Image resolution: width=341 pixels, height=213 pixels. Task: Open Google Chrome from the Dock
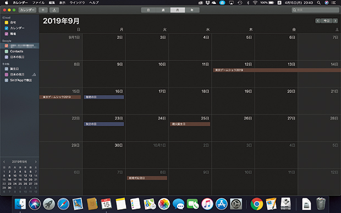tap(257, 204)
